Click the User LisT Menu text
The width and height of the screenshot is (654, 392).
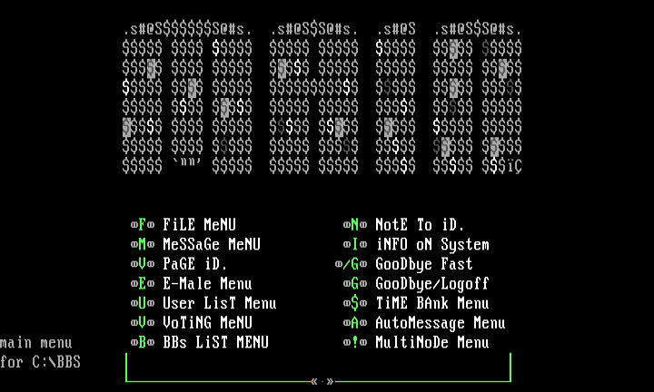coord(219,303)
